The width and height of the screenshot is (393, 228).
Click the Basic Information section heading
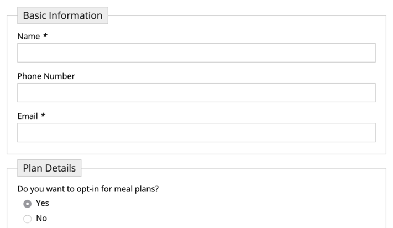pyautogui.click(x=62, y=15)
